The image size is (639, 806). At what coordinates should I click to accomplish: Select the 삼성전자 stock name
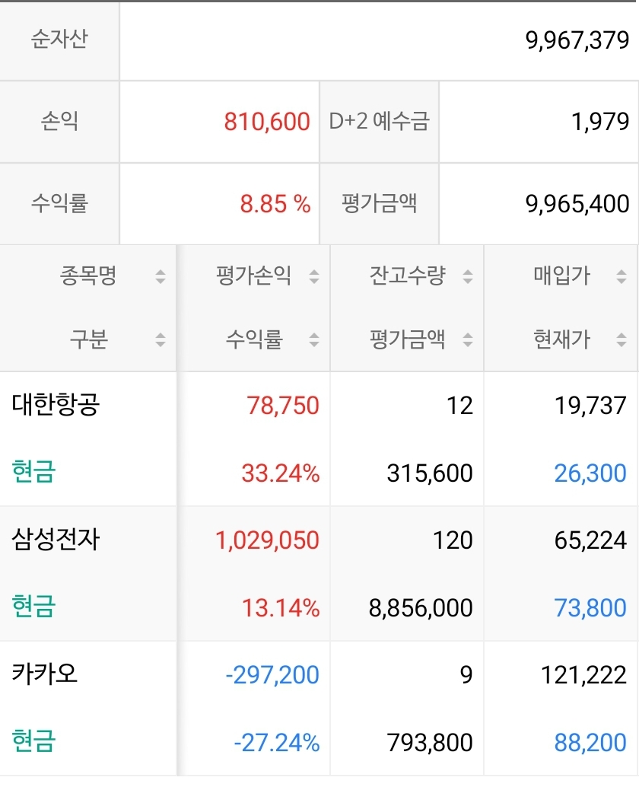(x=56, y=540)
